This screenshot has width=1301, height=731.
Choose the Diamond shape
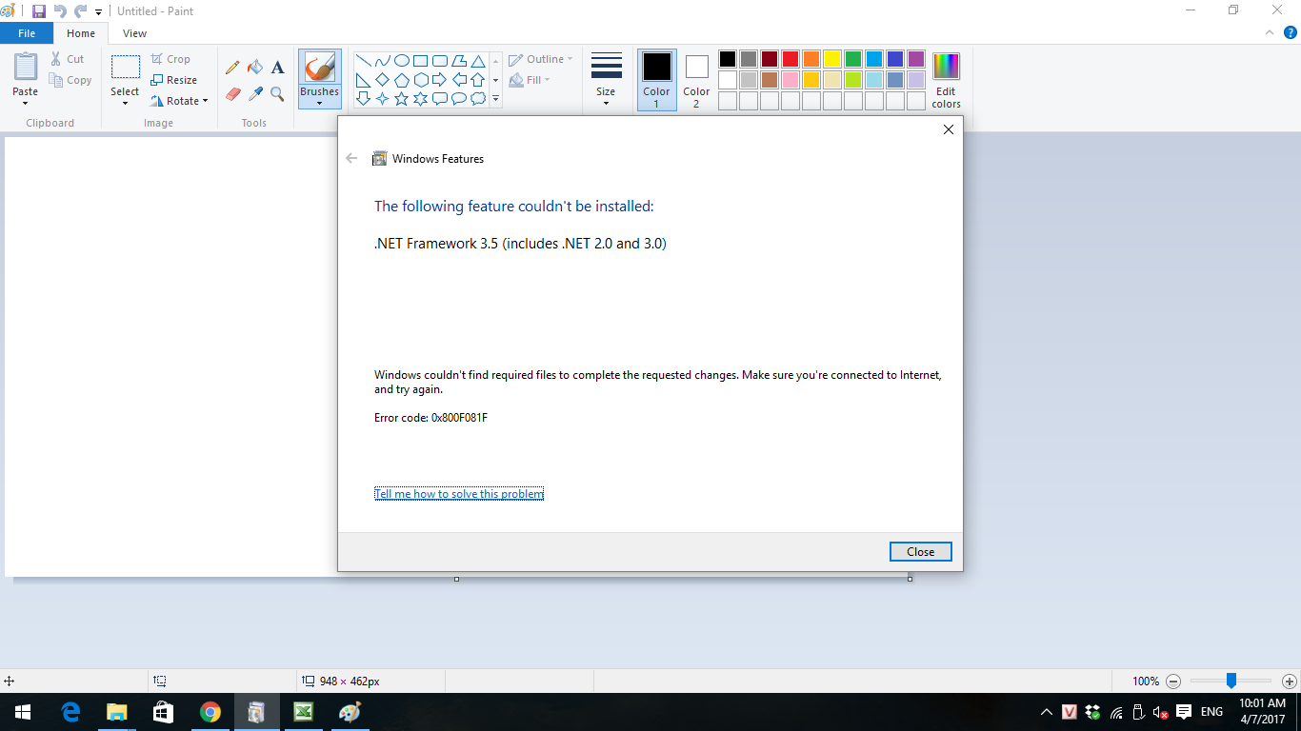click(x=383, y=80)
